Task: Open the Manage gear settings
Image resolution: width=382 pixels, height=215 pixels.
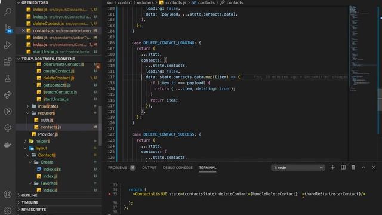Action: click(x=8, y=210)
